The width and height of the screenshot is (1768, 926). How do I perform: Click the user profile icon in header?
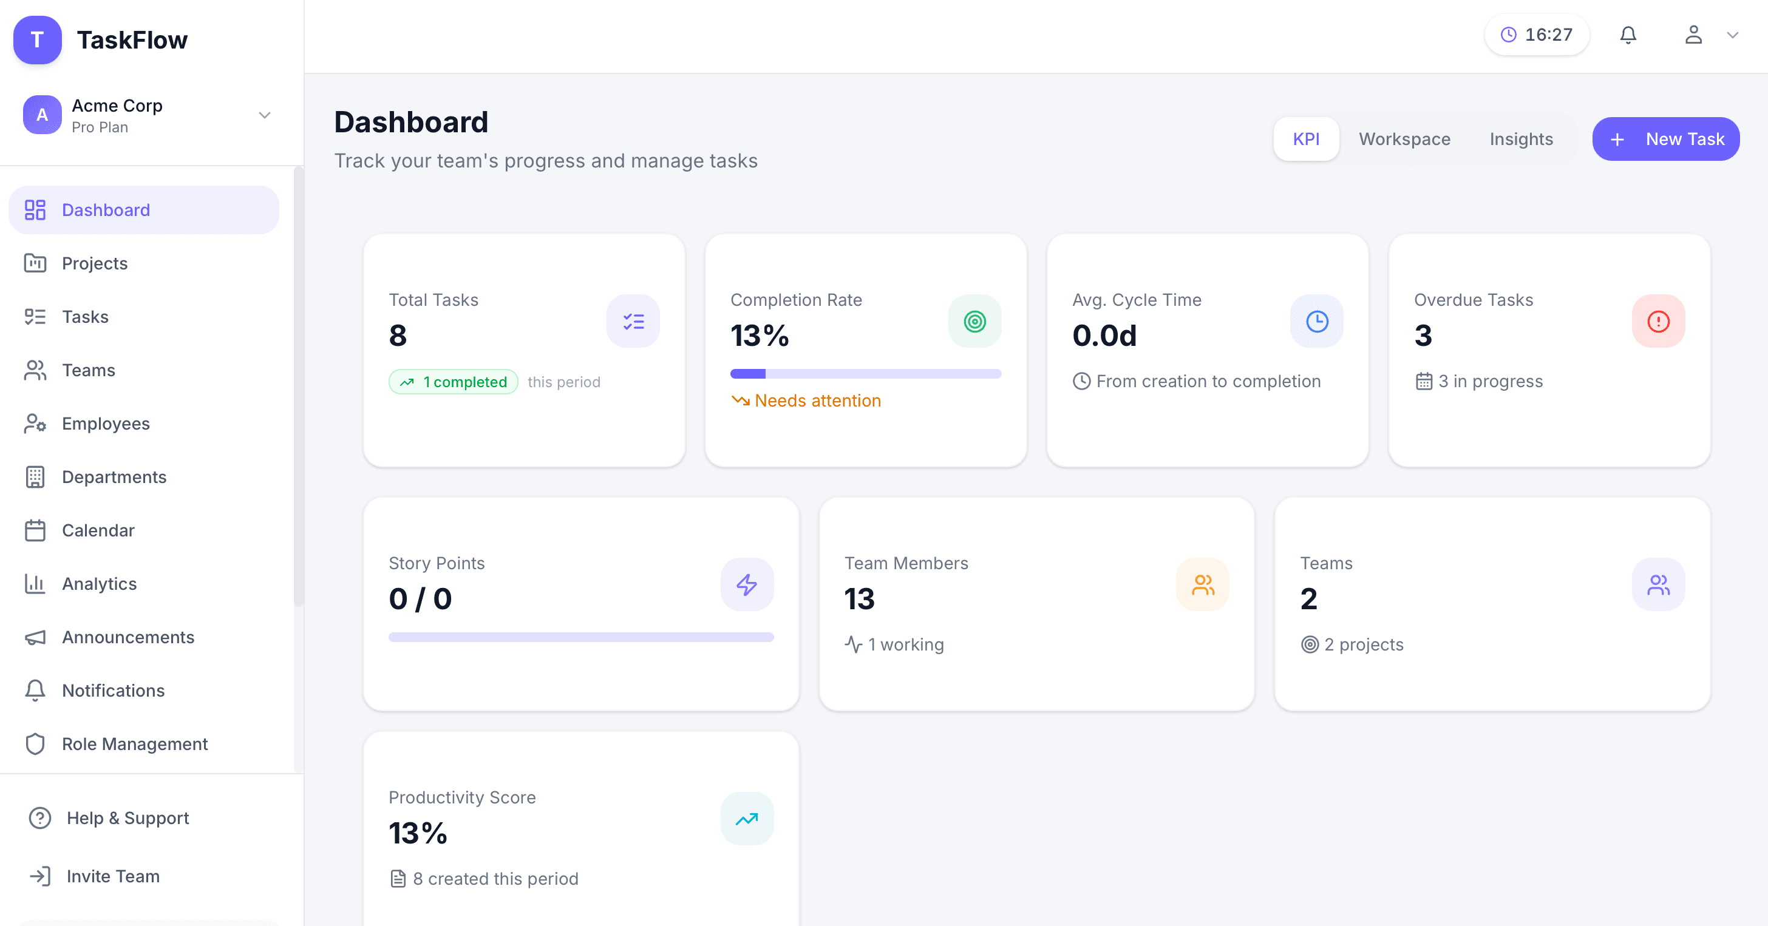(x=1693, y=35)
